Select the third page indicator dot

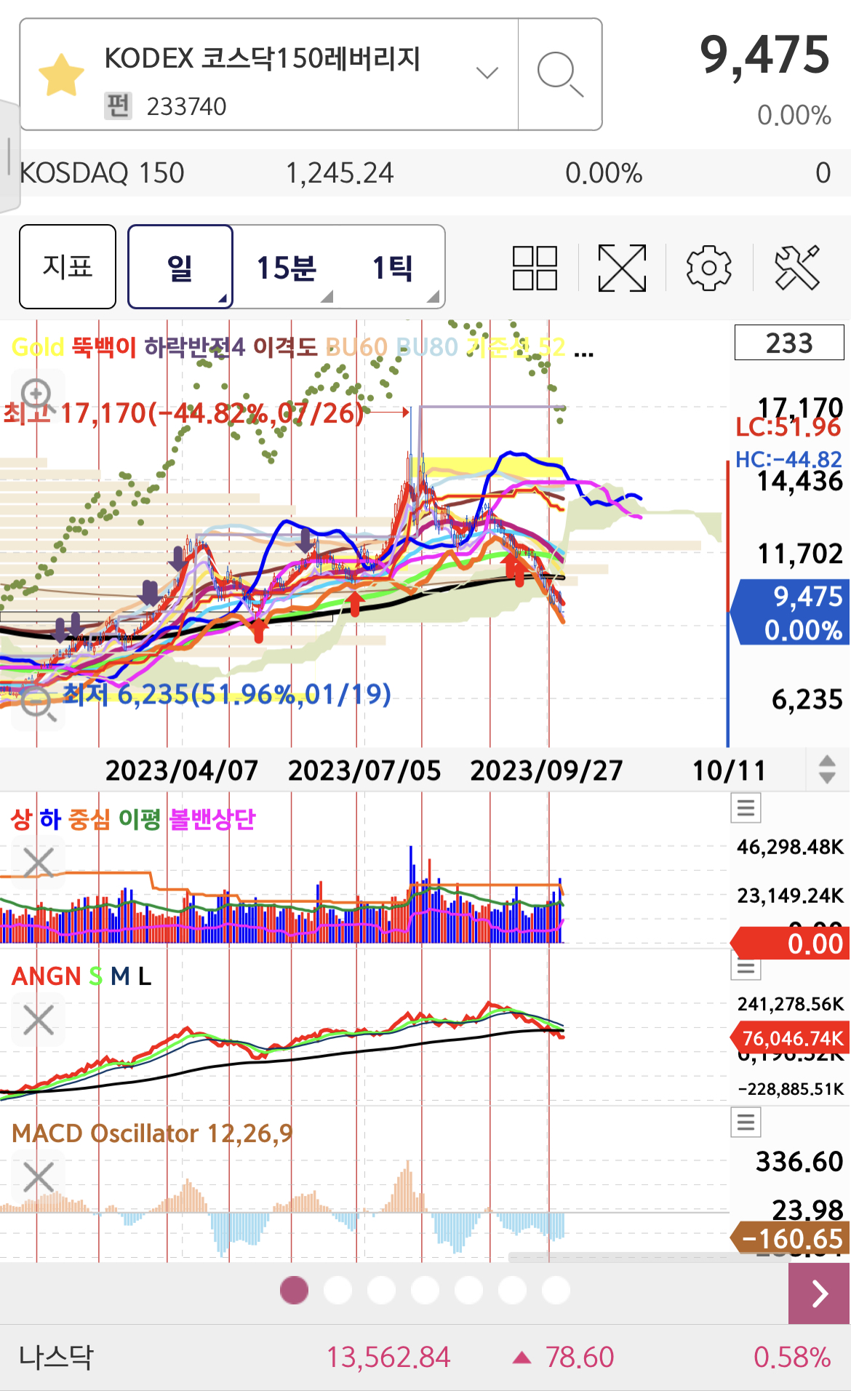click(x=381, y=1291)
